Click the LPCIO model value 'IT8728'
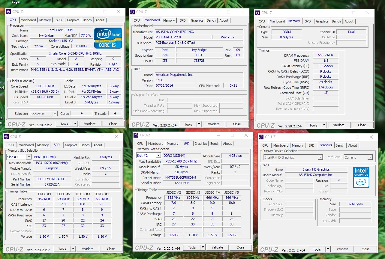Viewport: 385px width, 259px height. coord(199,61)
